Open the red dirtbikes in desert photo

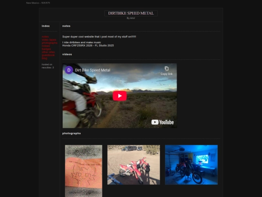pyautogui.click(x=133, y=165)
